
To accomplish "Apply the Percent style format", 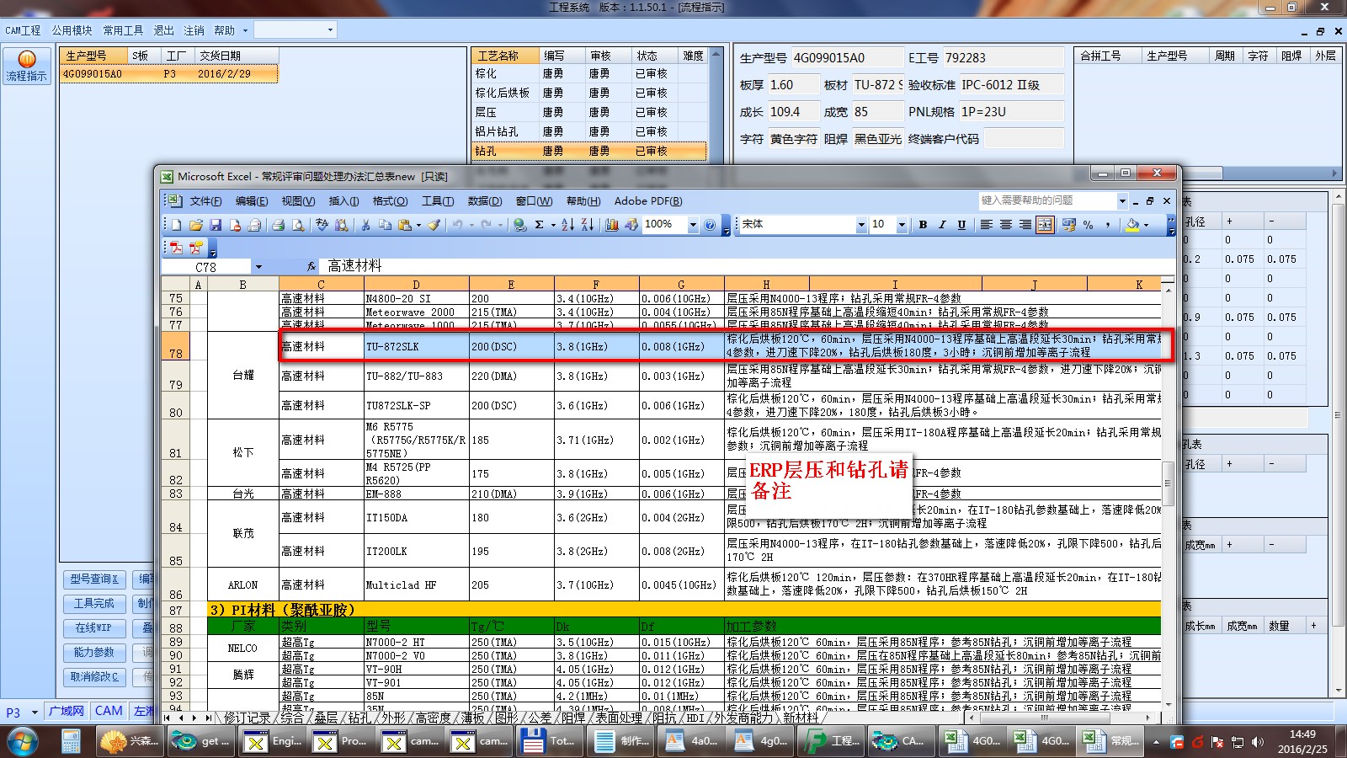I will click(1089, 225).
